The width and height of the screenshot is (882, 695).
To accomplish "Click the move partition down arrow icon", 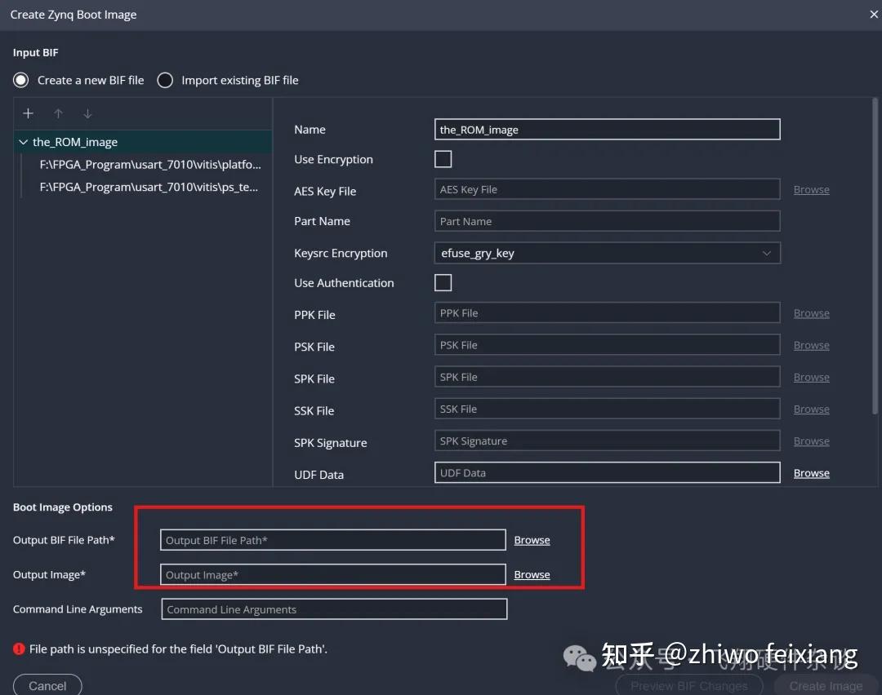I will pos(87,113).
